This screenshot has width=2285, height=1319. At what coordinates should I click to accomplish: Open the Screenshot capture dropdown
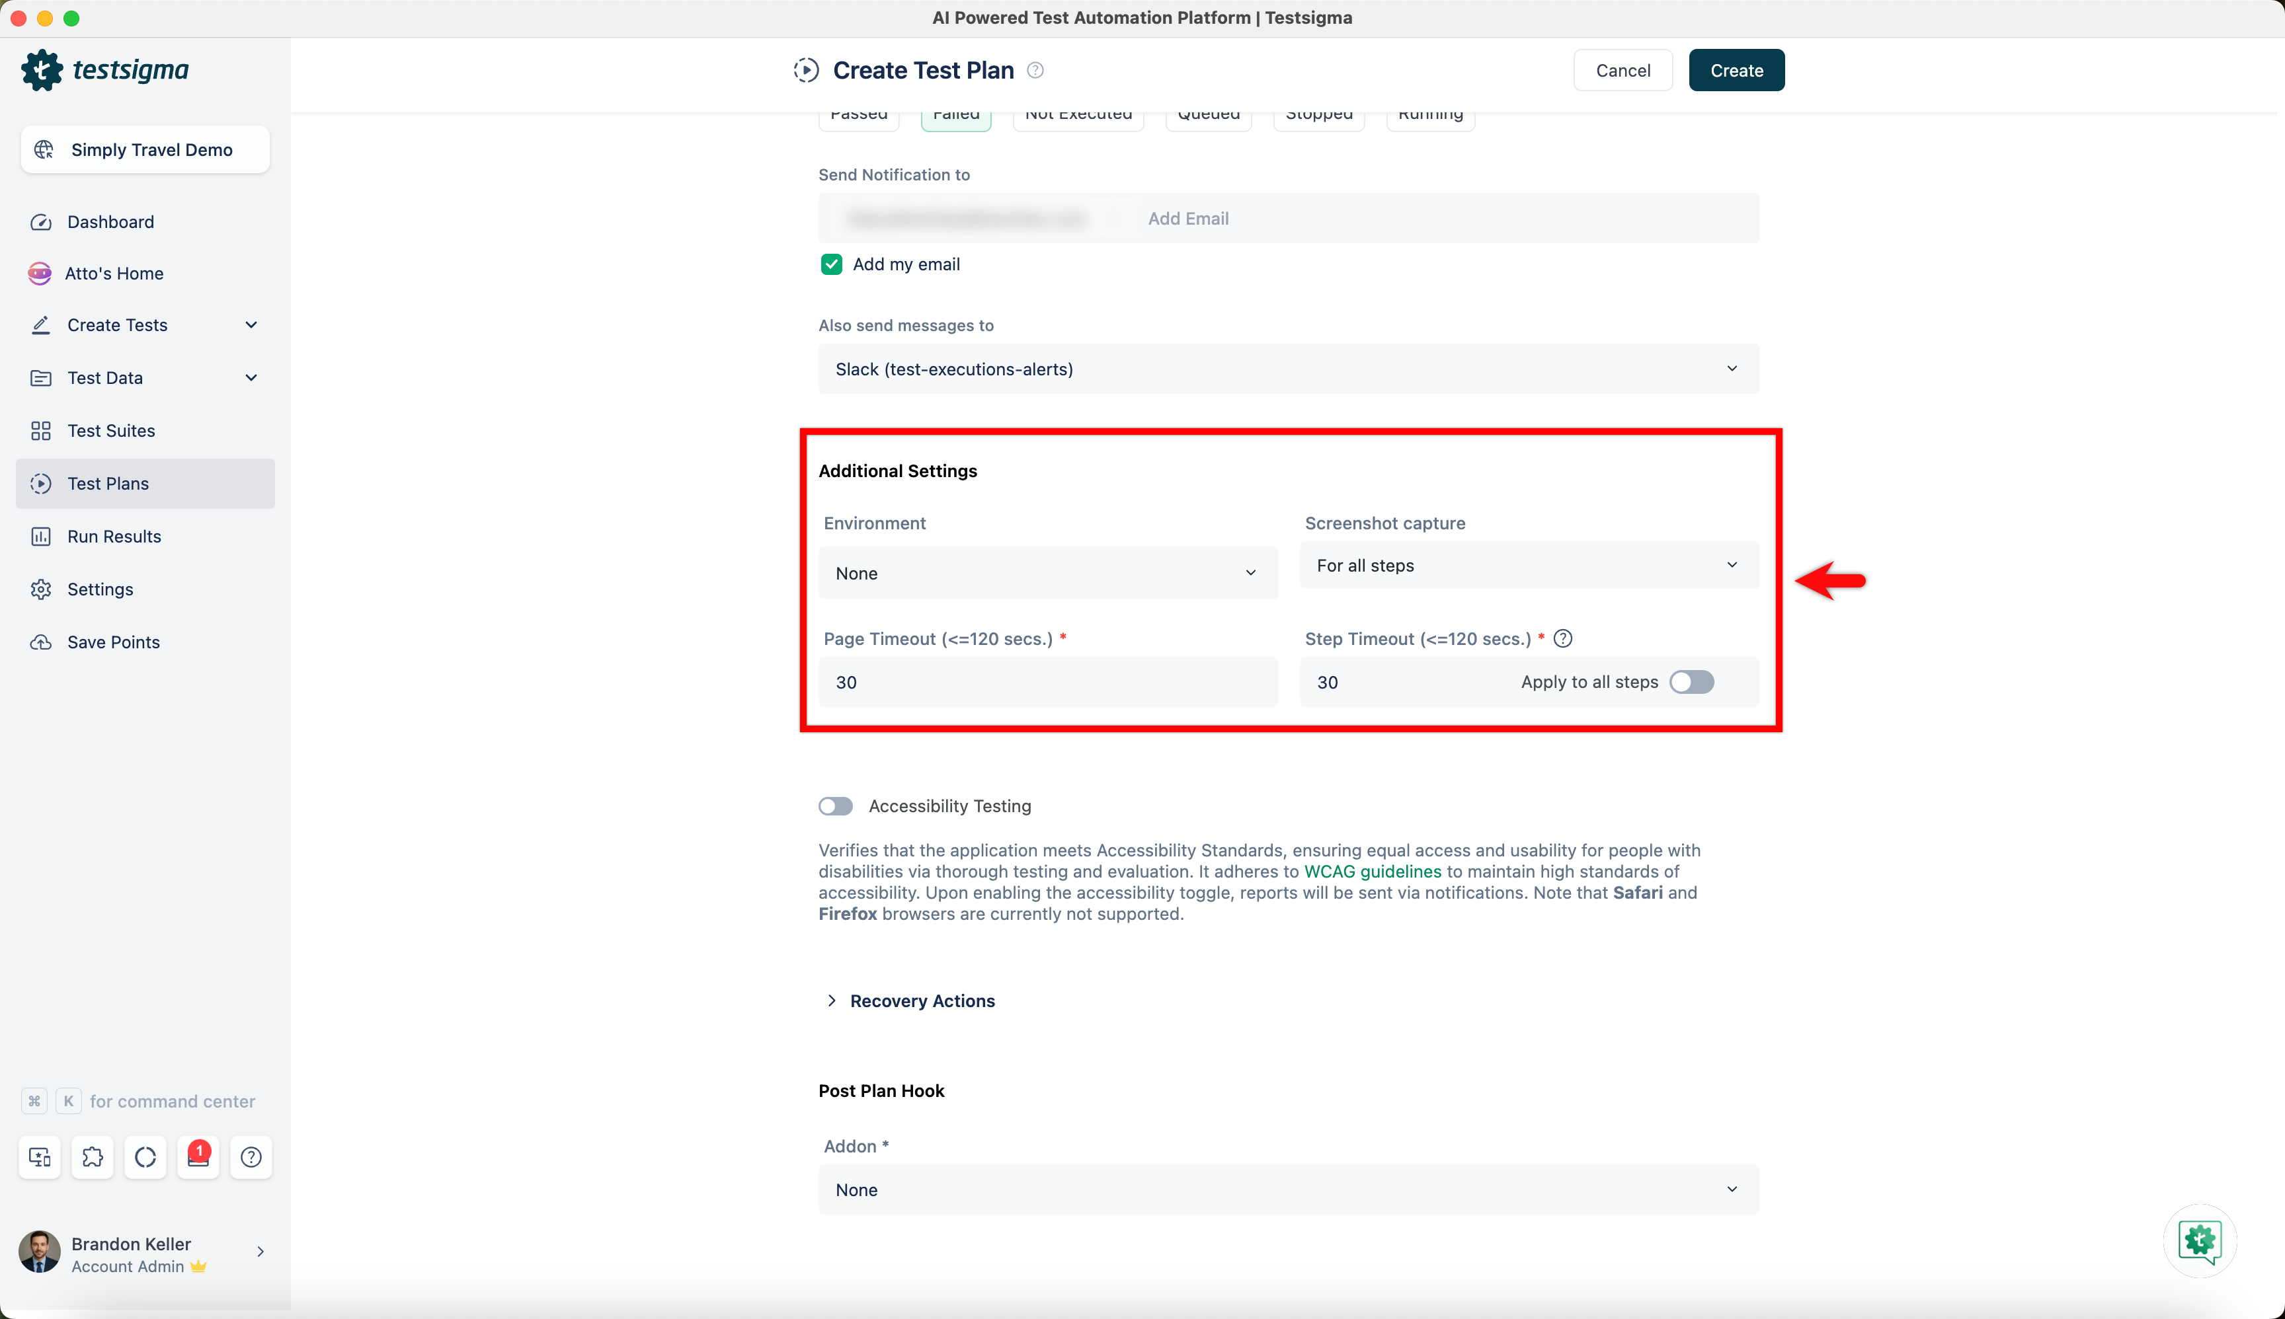[x=1528, y=565]
